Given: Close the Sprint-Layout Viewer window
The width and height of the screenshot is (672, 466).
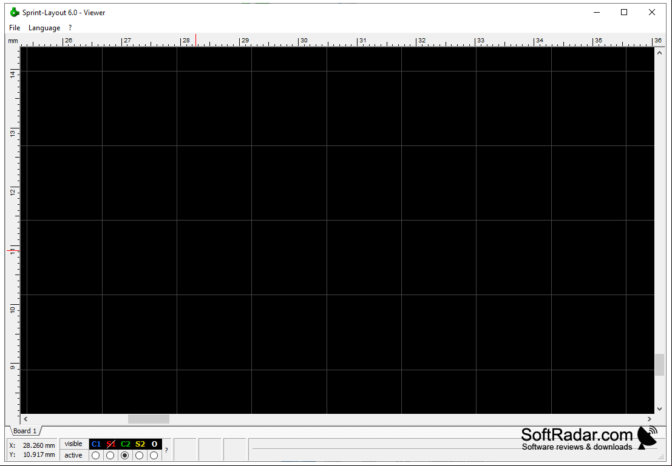Looking at the screenshot, I should click(652, 12).
